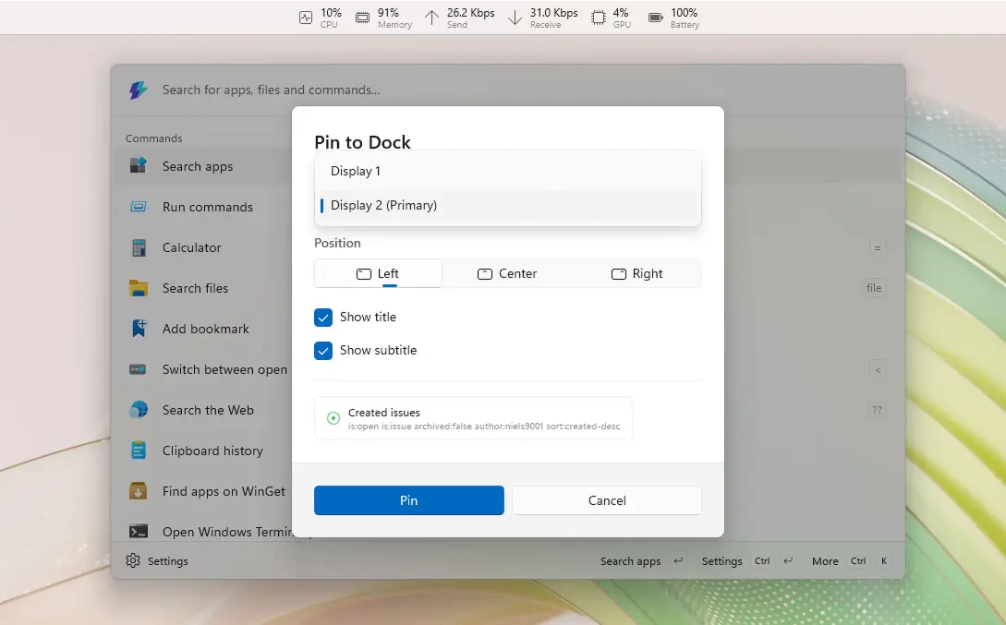Click the '??' alias tag on Search the Web row
Image resolution: width=1006 pixels, height=625 pixels.
[x=877, y=410]
